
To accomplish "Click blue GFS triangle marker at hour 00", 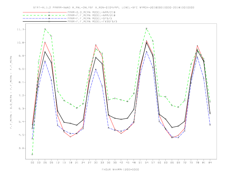I will [x=32, y=139].
